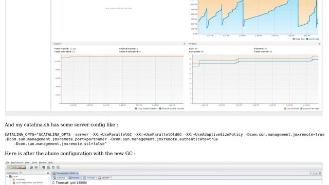Click the Classes panel title bar
The width and height of the screenshot is (329, 185).
(119, 44)
